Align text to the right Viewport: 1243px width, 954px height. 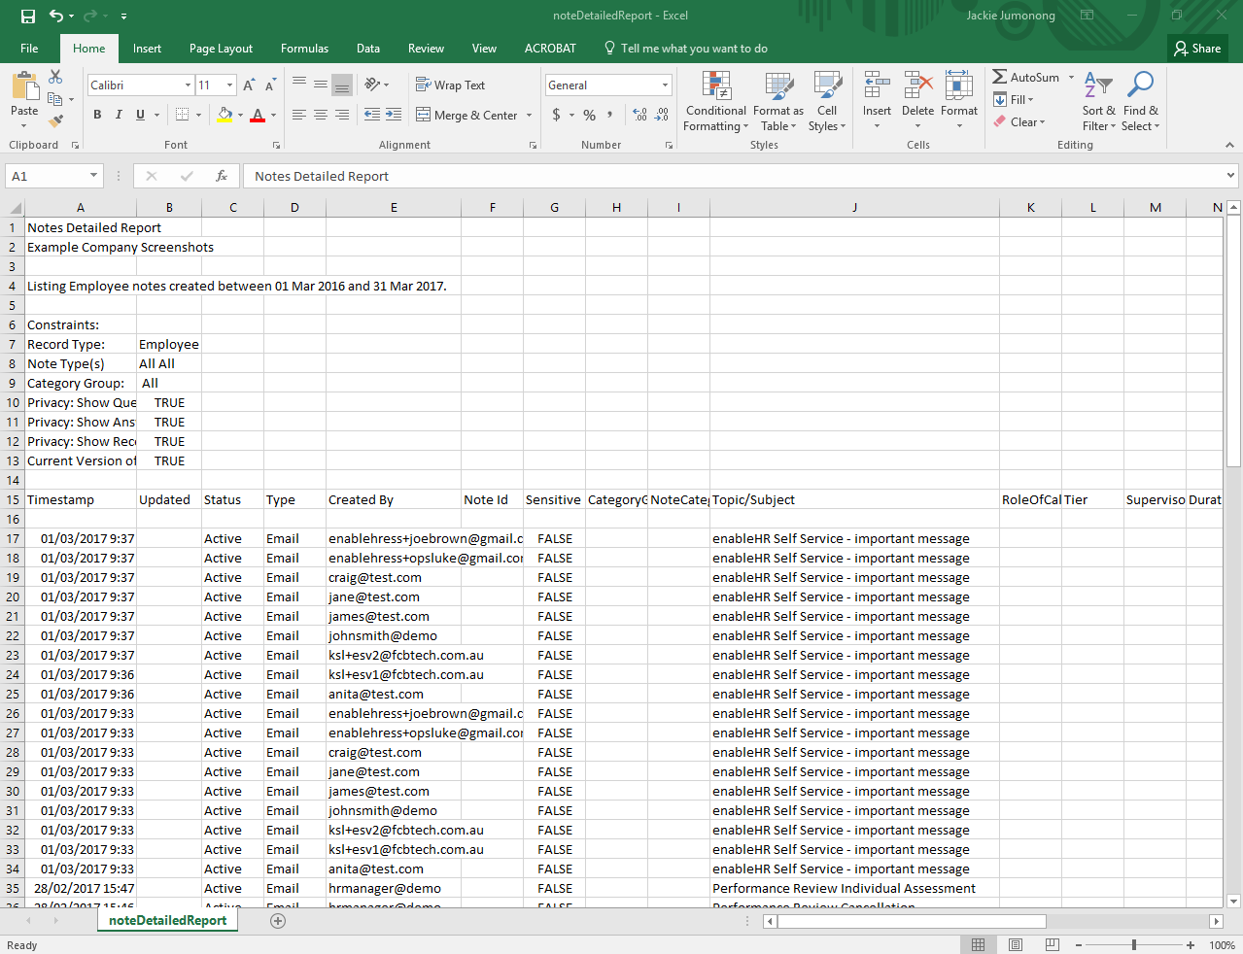342,115
